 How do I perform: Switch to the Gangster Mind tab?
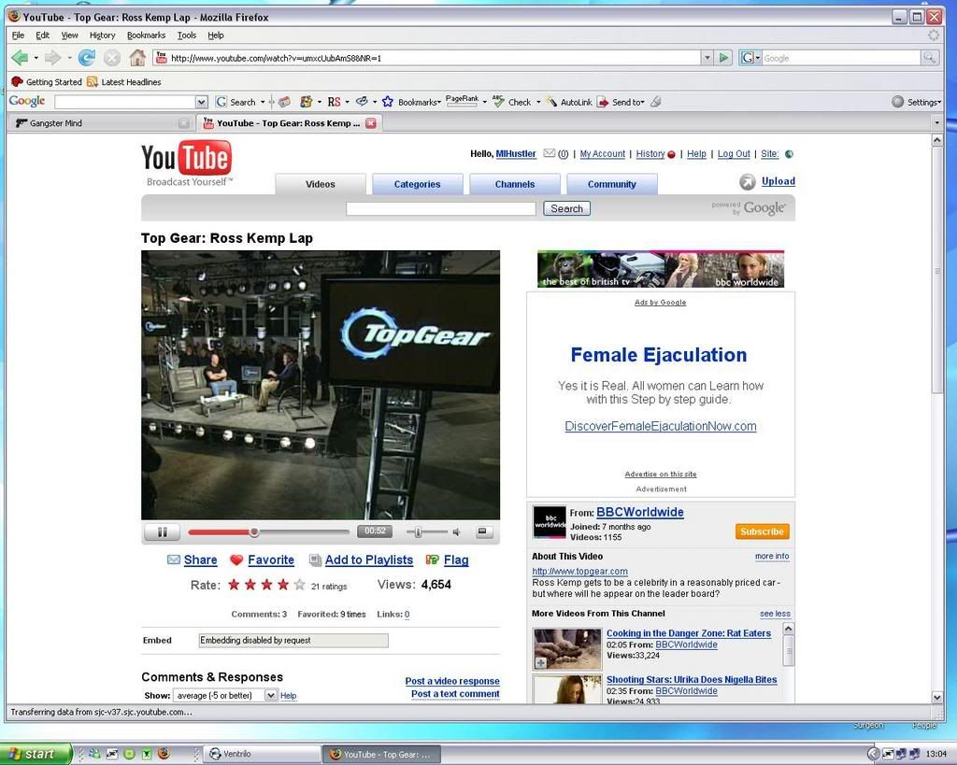tap(101, 123)
